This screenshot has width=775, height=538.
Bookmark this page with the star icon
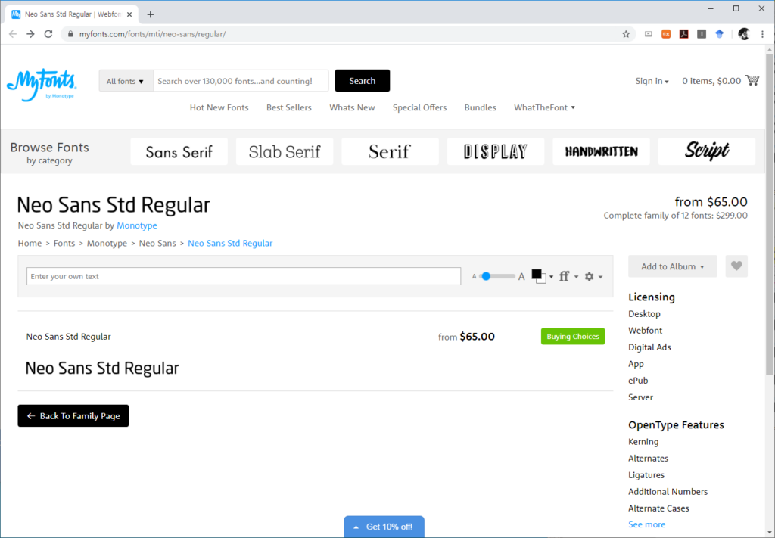click(626, 34)
